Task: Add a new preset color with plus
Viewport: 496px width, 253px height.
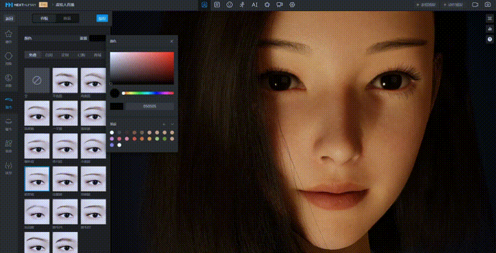Action: [164, 124]
